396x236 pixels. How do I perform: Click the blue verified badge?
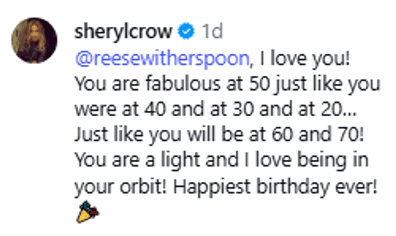186,32
